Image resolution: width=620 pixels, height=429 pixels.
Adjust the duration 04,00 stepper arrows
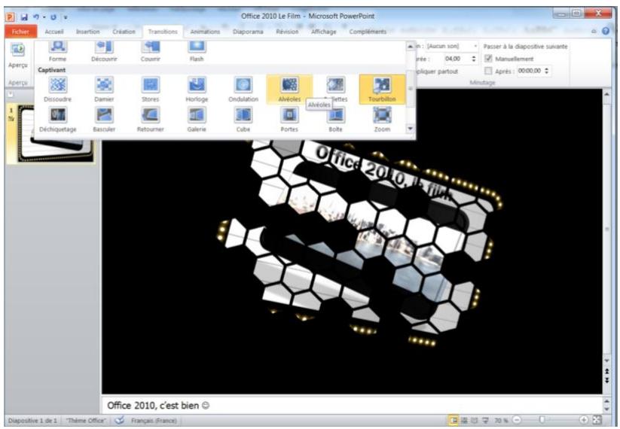474,59
